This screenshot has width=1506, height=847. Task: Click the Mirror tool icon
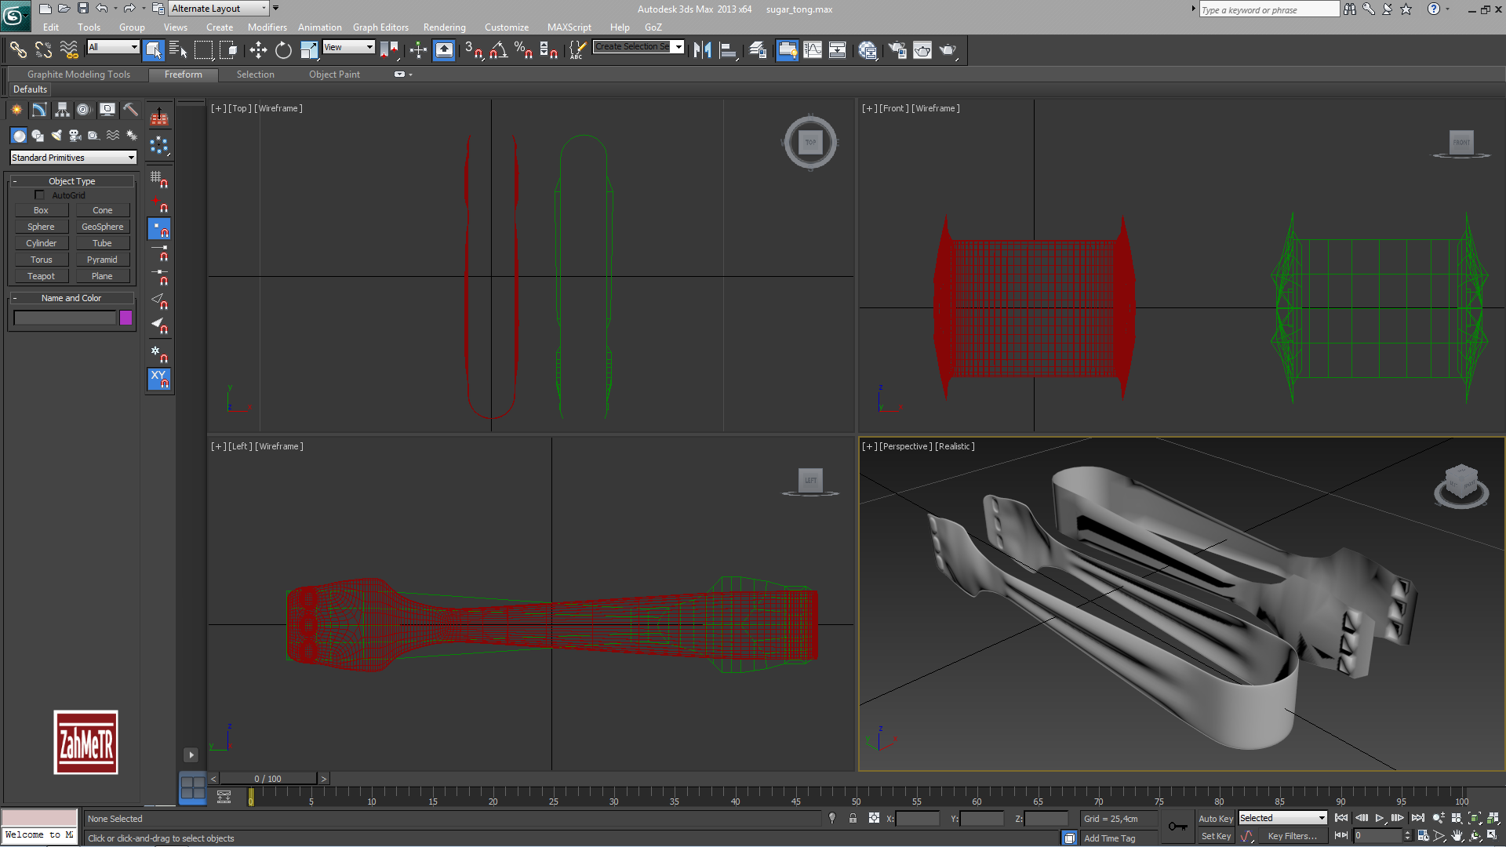[x=702, y=50]
